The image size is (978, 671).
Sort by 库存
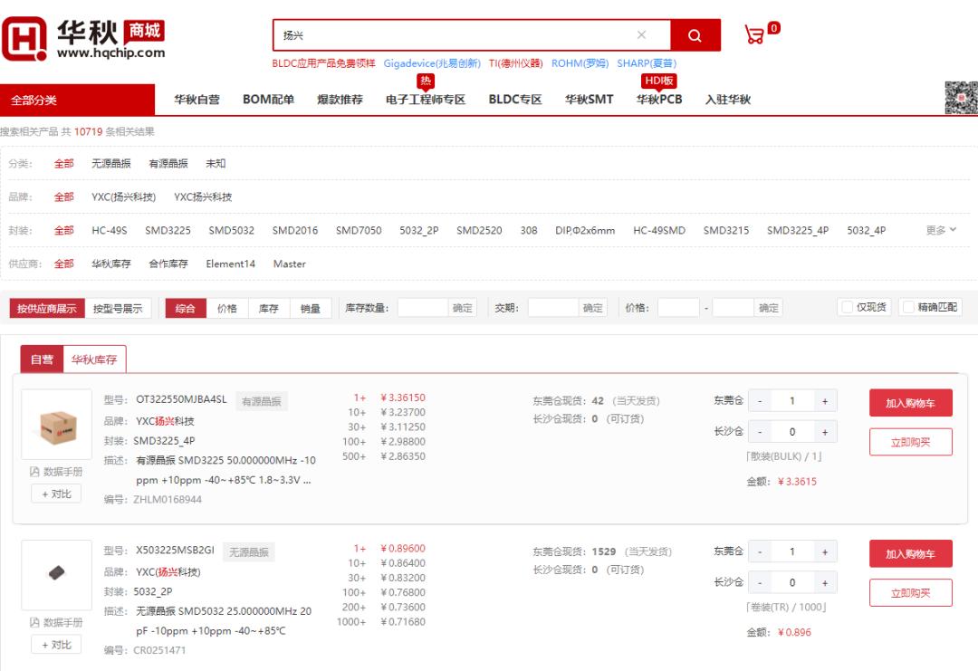click(269, 308)
